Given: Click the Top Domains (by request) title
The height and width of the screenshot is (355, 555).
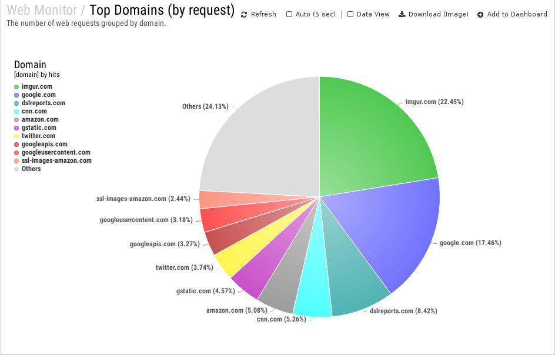Looking at the screenshot, I should 162,10.
